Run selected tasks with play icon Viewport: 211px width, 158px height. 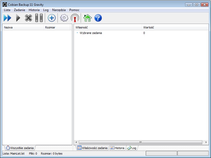click(x=18, y=18)
